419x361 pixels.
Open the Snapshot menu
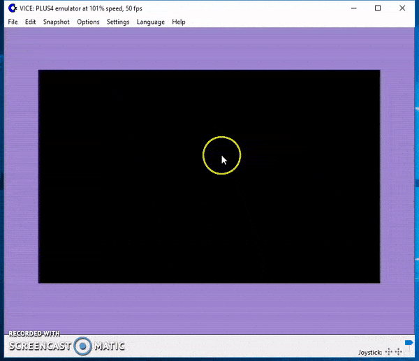[57, 22]
